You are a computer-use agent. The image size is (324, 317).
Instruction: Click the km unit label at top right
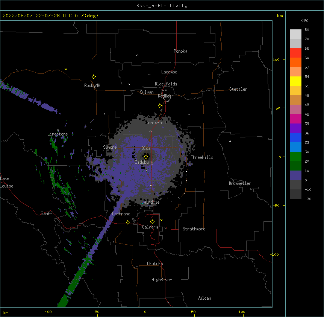280,16
